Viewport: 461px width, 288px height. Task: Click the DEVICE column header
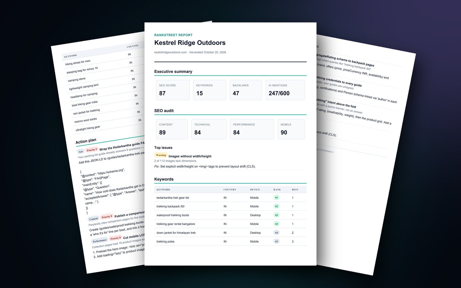(255, 190)
